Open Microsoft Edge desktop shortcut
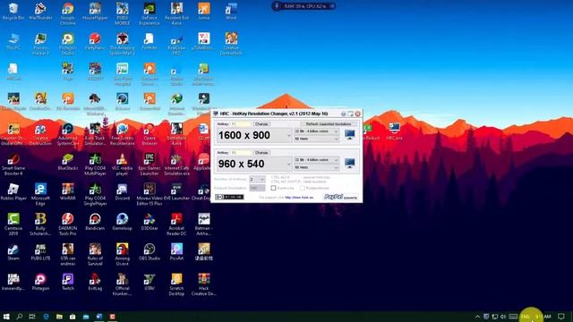The height and width of the screenshot is (322, 573). coord(40,194)
